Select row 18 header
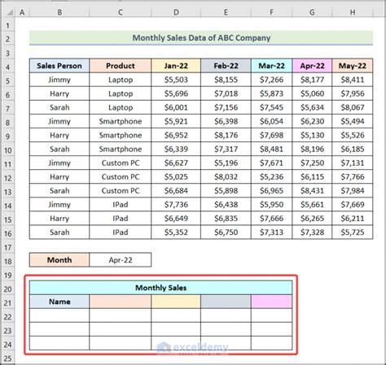 tap(7, 261)
